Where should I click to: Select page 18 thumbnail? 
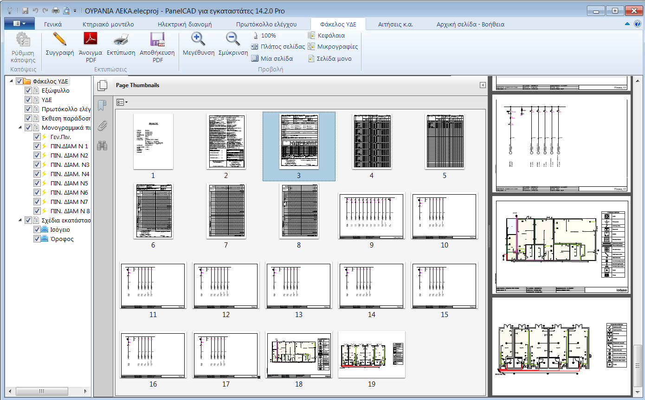point(299,355)
